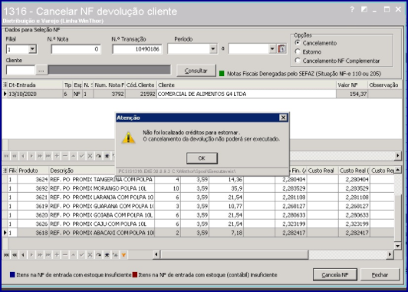Screen dimensions: 408x292
Task: Click insert plus in notes navigator
Action: point(57,156)
